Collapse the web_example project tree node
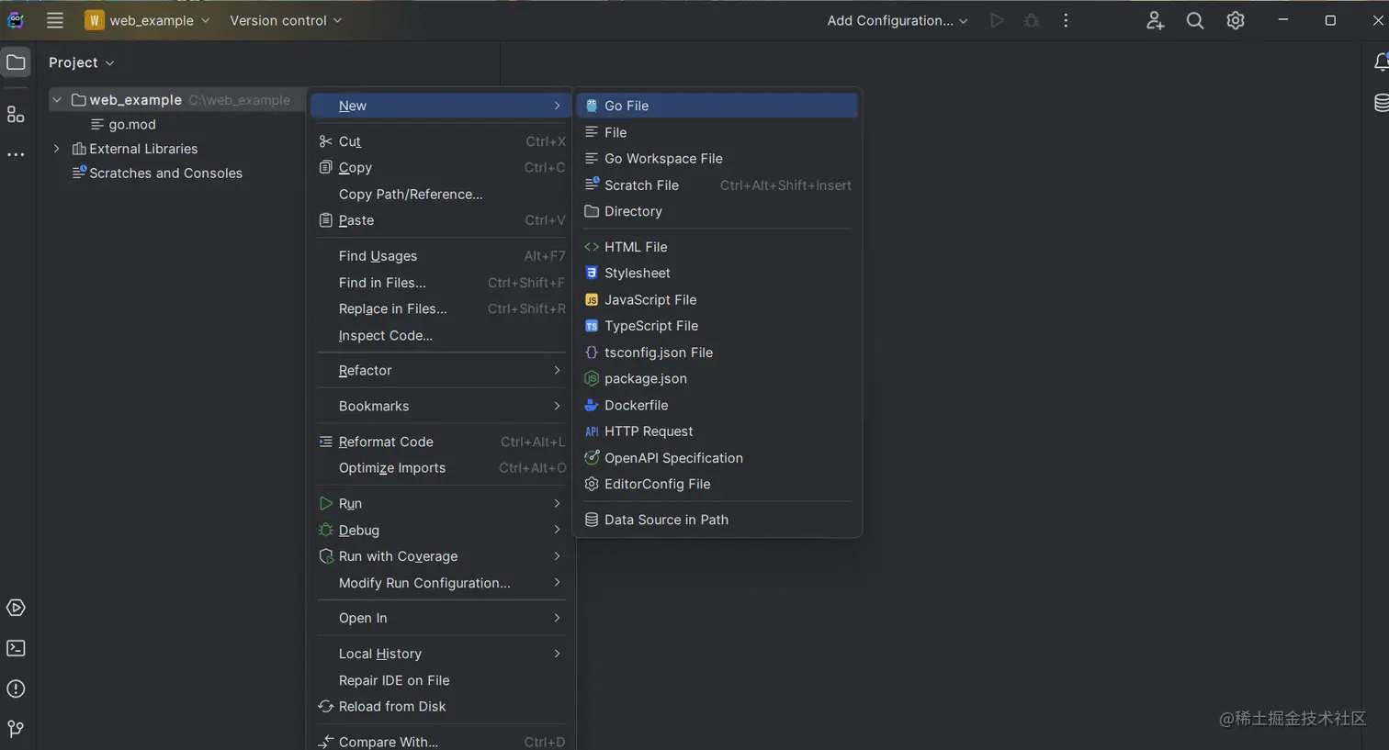The width and height of the screenshot is (1389, 750). [x=57, y=100]
